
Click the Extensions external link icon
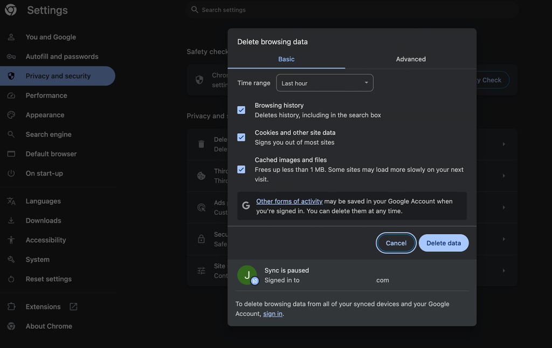[x=73, y=307]
